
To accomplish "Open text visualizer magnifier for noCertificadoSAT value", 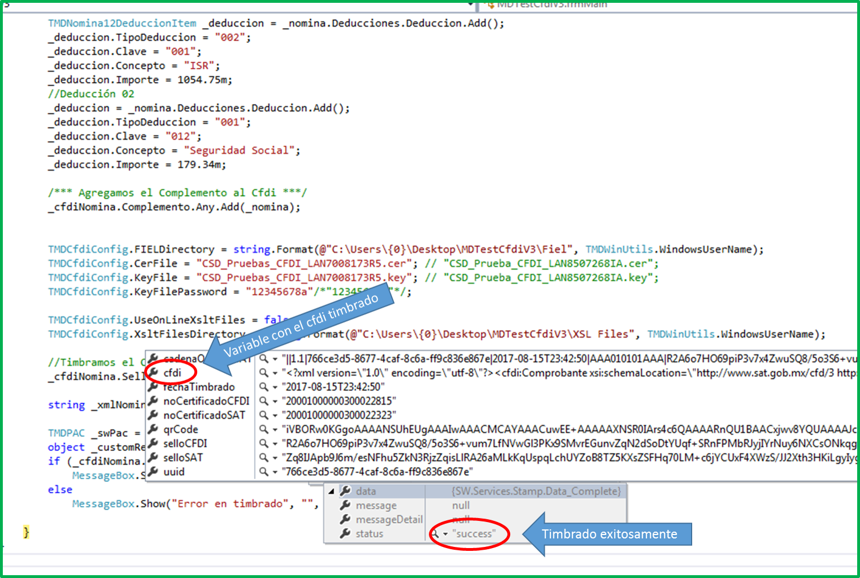I will (264, 415).
